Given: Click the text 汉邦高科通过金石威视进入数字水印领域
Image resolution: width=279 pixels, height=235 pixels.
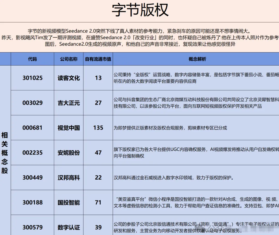Looking at the screenshot, I should (x=153, y=178).
